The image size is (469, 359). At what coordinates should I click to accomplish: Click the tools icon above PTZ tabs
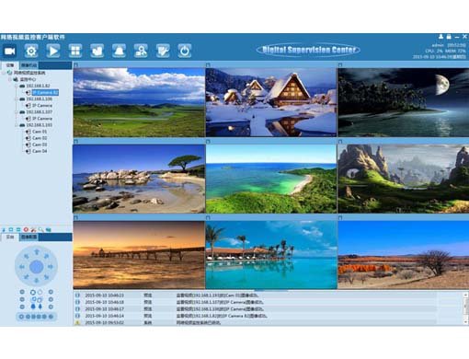pyautogui.click(x=33, y=229)
